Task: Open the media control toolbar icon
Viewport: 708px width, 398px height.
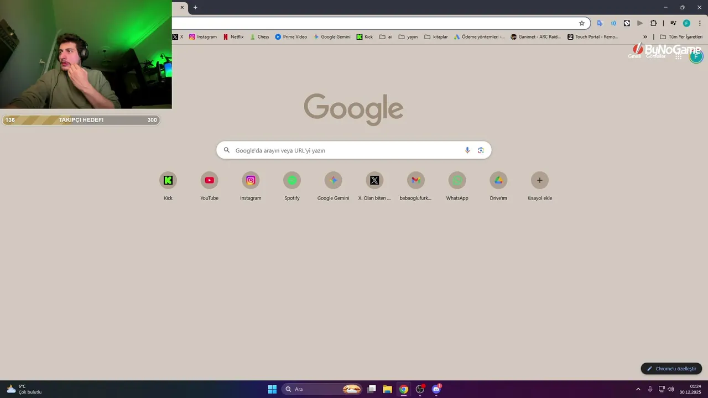Action: 673,23
